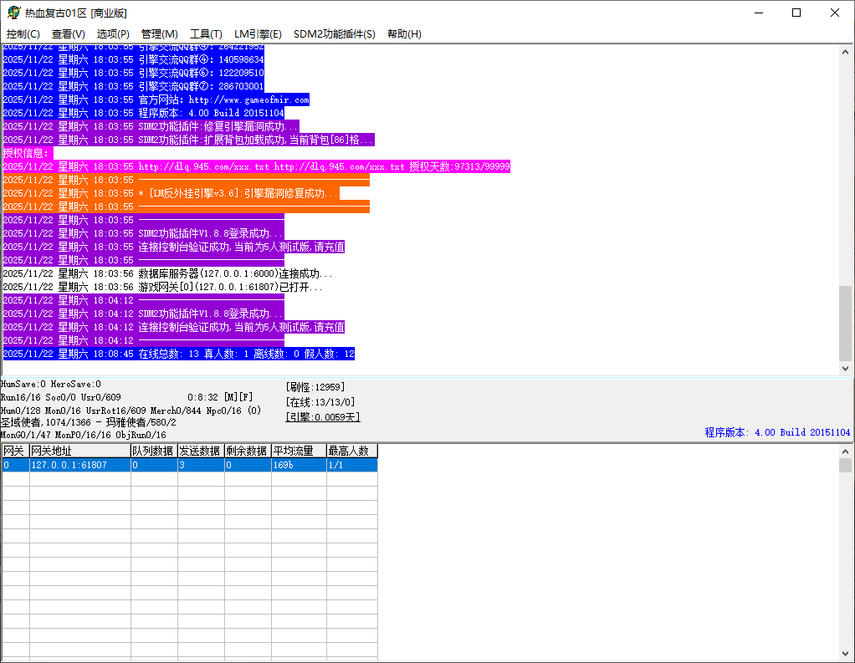Click the 网关地址 column header
Image resolution: width=855 pixels, height=663 pixels.
tap(79, 451)
